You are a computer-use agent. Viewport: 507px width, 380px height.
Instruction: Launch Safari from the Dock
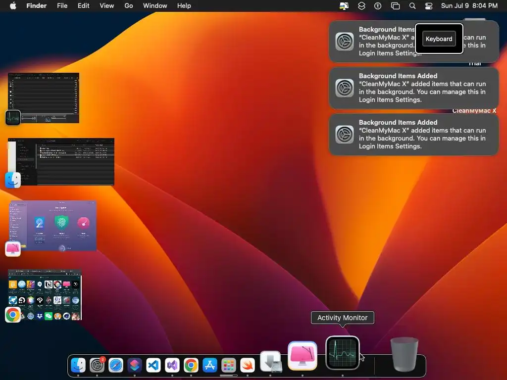point(116,365)
